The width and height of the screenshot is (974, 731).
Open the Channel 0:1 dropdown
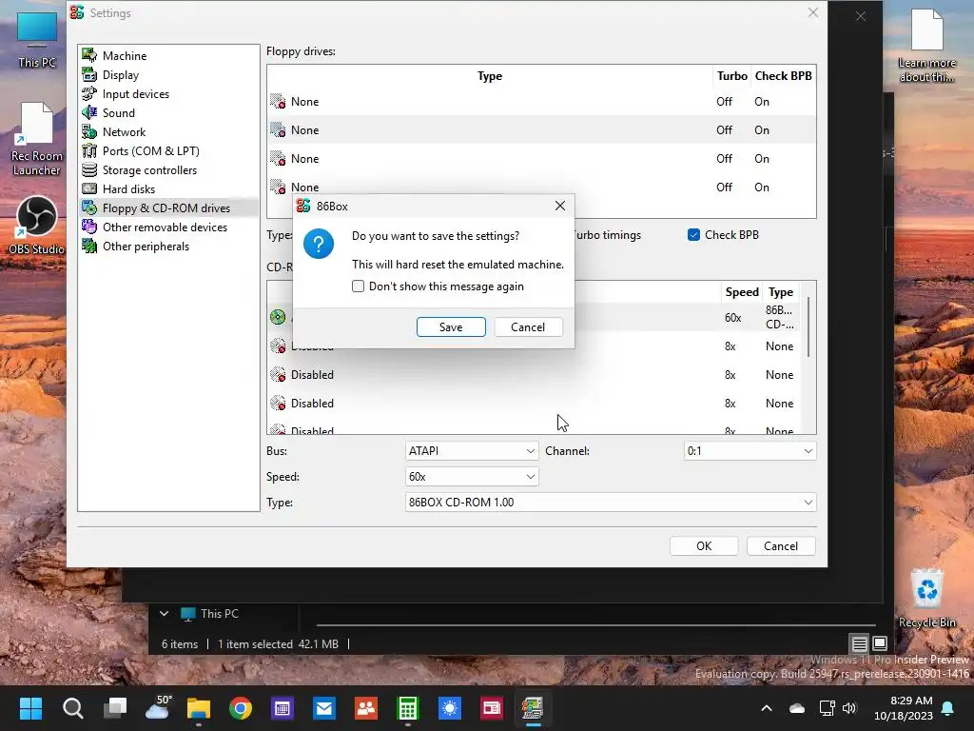(x=750, y=450)
